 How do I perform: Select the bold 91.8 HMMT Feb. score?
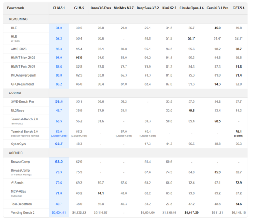[x=238, y=67]
